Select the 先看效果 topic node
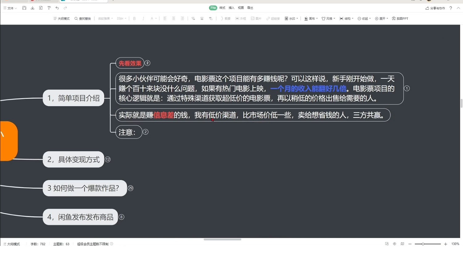Image resolution: width=463 pixels, height=253 pixels. (130, 63)
